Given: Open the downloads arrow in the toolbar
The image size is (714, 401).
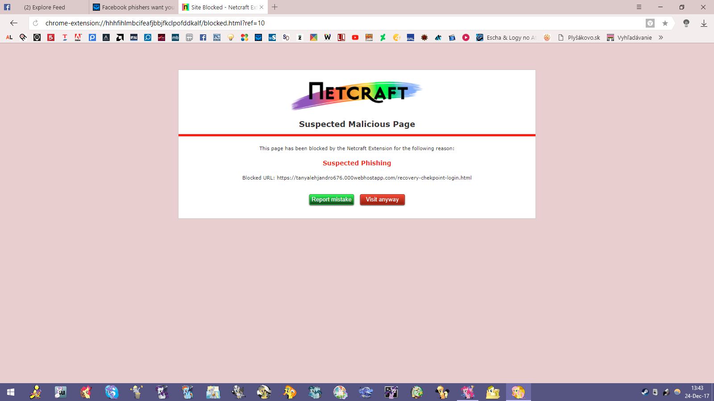Looking at the screenshot, I should 704,23.
